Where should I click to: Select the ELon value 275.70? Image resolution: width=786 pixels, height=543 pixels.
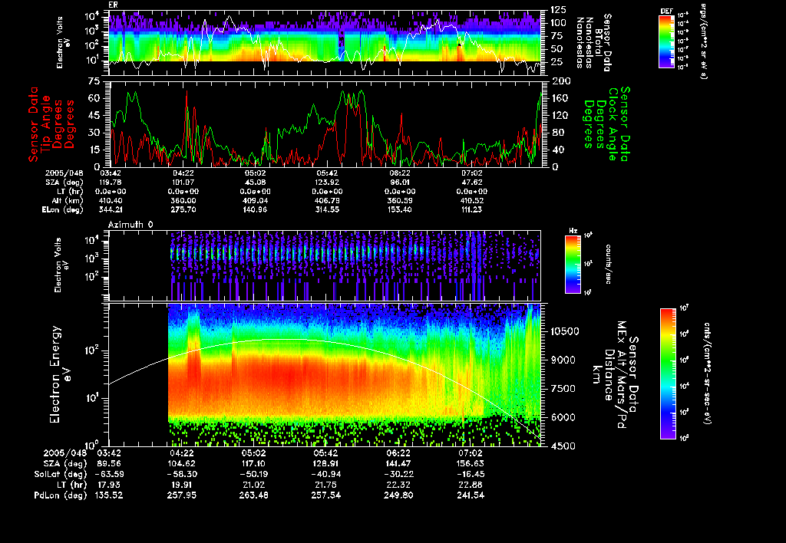click(183, 209)
